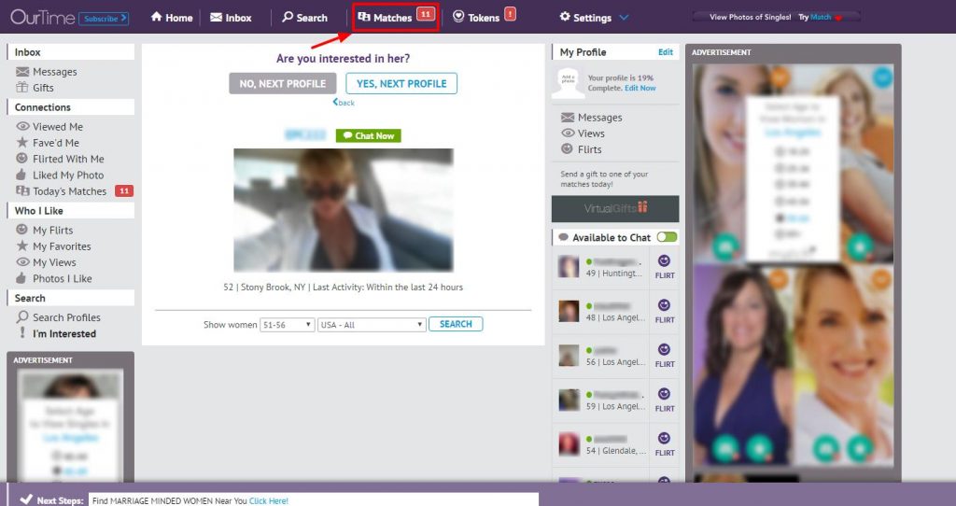This screenshot has width=956, height=506.
Task: Click the star icon beside My Favorites
Action: click(x=22, y=246)
